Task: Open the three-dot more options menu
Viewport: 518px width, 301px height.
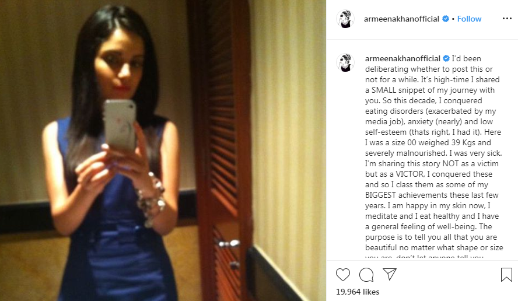Action: [x=507, y=19]
